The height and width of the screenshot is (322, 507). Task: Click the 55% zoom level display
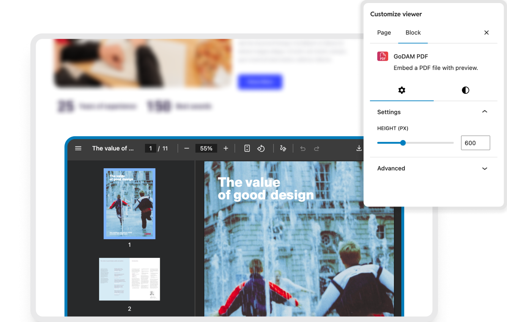pyautogui.click(x=206, y=148)
